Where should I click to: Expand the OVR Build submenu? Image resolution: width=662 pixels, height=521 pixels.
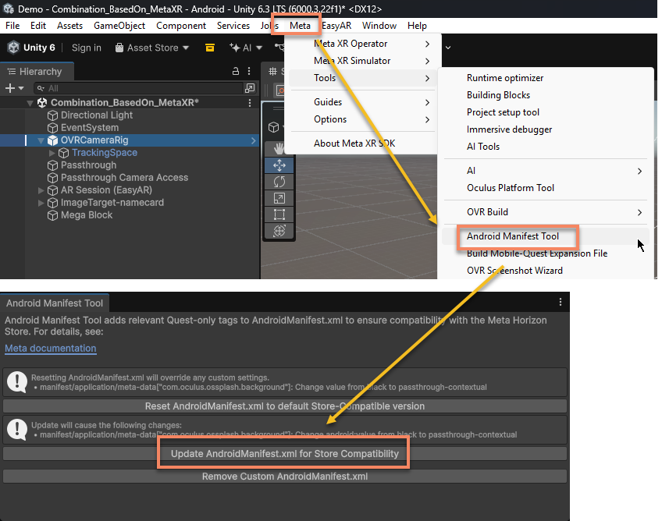pos(546,212)
